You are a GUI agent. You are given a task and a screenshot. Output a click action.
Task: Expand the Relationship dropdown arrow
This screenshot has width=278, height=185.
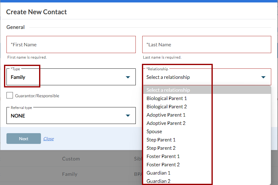coord(263,77)
